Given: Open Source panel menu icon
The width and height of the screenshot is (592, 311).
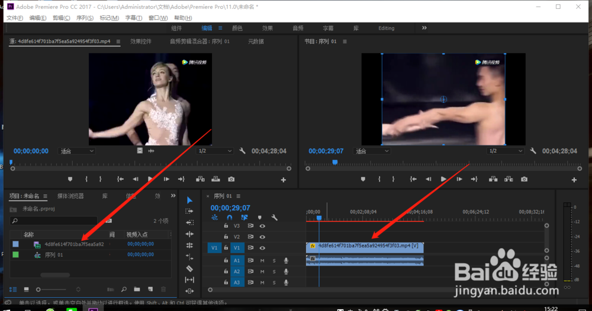Looking at the screenshot, I should coord(118,41).
